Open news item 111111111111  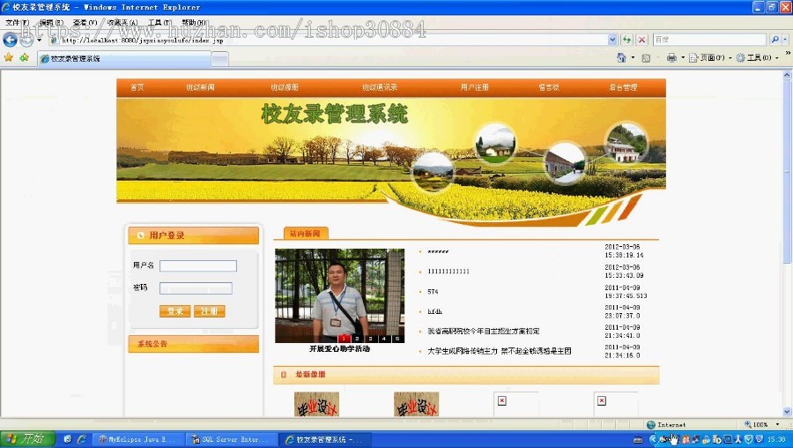[x=448, y=272]
